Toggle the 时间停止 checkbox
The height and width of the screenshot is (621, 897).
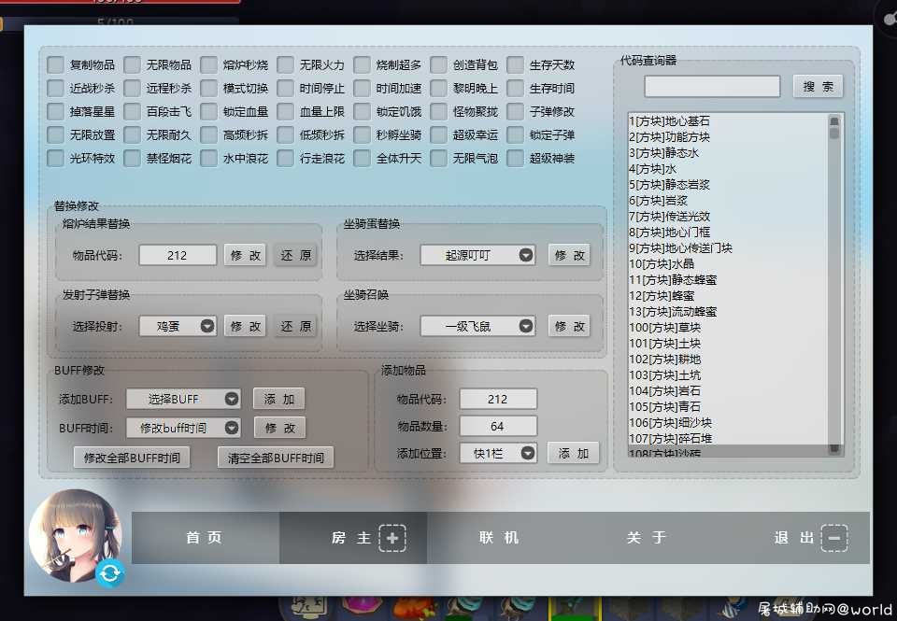[286, 88]
